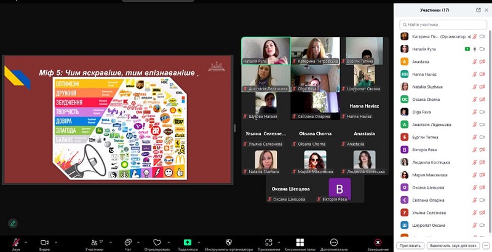Open the three-dots menu in participants panel
This screenshot has height=252, width=492.
coord(486,245)
